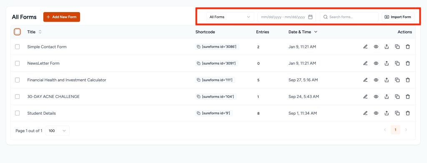Click the date Sep 1, 11:34 AM

[303, 113]
